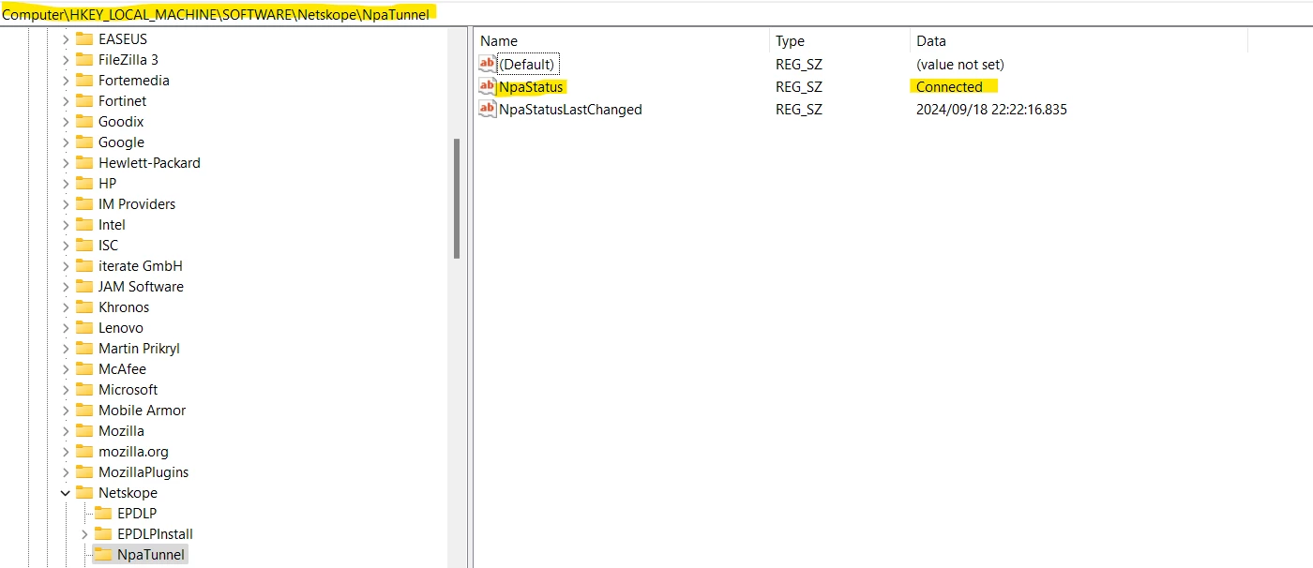
Task: Click the EASEUS folder icon
Action: pos(84,39)
